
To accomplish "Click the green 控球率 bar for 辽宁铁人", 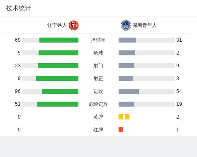I will [x=59, y=40].
